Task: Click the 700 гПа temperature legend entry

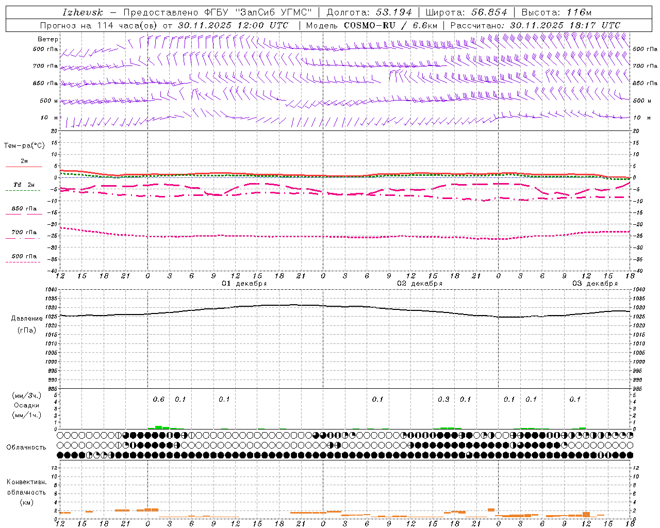Action: (x=24, y=233)
